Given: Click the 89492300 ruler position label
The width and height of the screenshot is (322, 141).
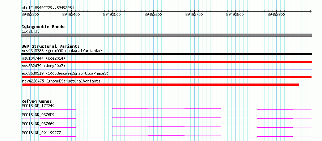Looking at the screenshot, I should coord(30,14).
